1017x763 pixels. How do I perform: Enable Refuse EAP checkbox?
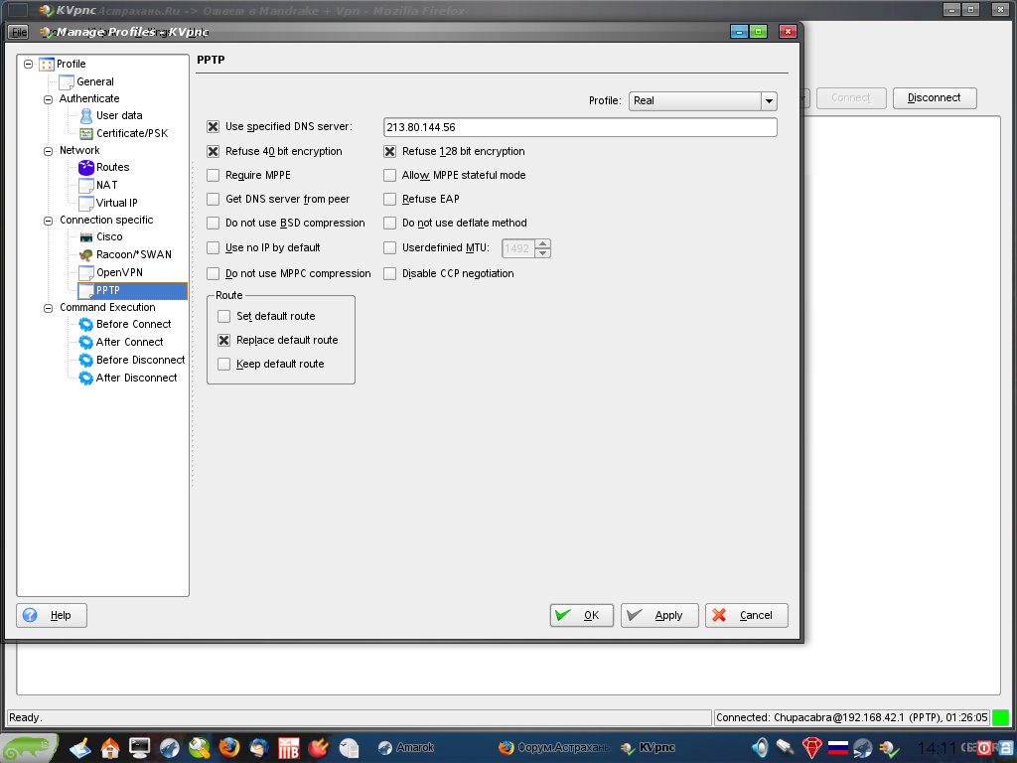[x=389, y=199]
